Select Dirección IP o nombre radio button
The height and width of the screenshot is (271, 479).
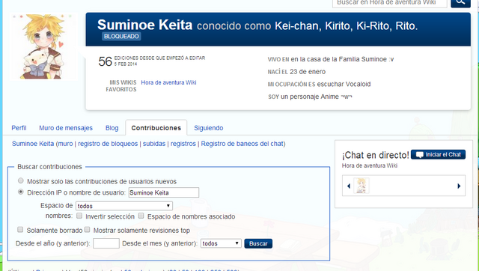tap(21, 192)
